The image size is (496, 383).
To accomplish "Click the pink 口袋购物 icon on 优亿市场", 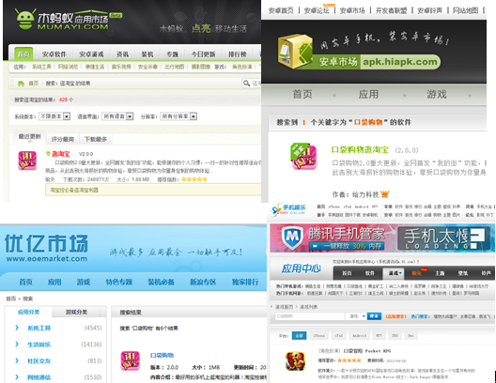I will point(130,360).
